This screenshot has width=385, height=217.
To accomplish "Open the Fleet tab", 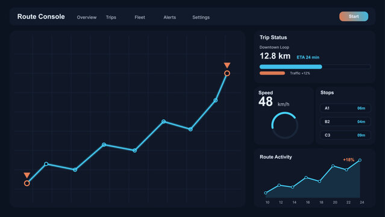I will (x=140, y=17).
